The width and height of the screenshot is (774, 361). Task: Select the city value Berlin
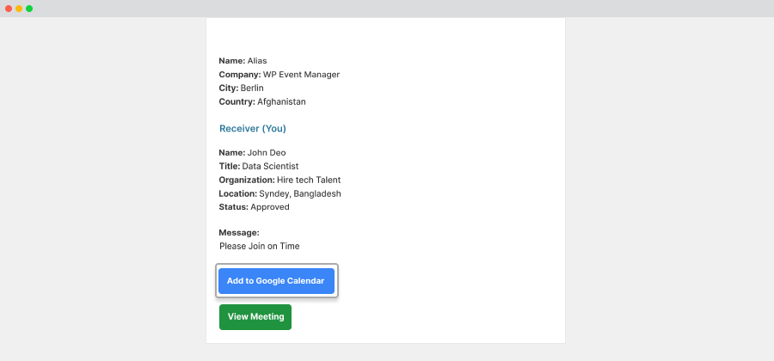pyautogui.click(x=252, y=89)
